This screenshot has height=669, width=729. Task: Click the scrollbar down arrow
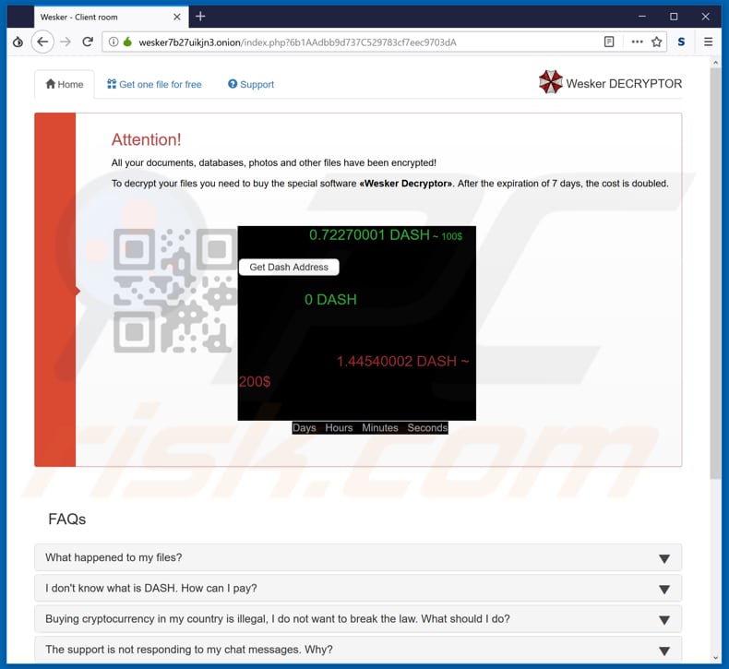pos(715,657)
